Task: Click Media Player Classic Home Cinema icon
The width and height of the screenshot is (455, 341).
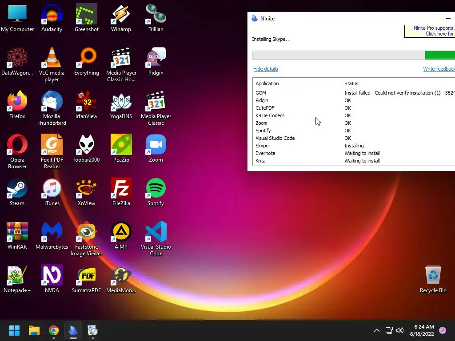Action: pyautogui.click(x=121, y=65)
